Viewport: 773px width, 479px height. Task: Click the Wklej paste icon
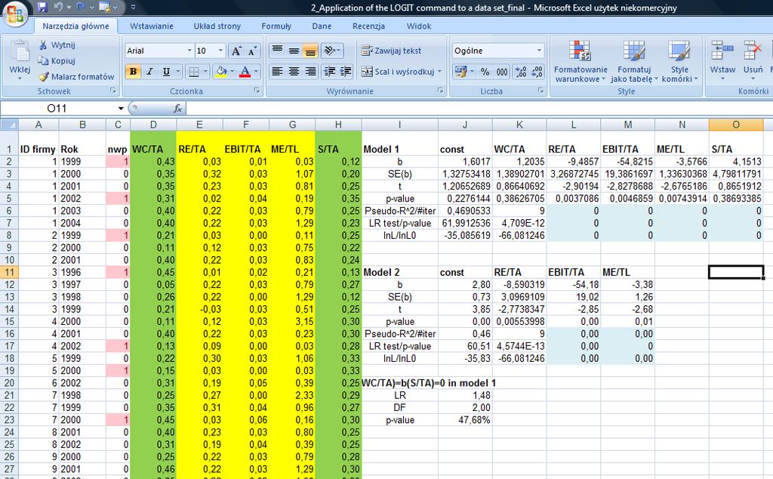(20, 52)
